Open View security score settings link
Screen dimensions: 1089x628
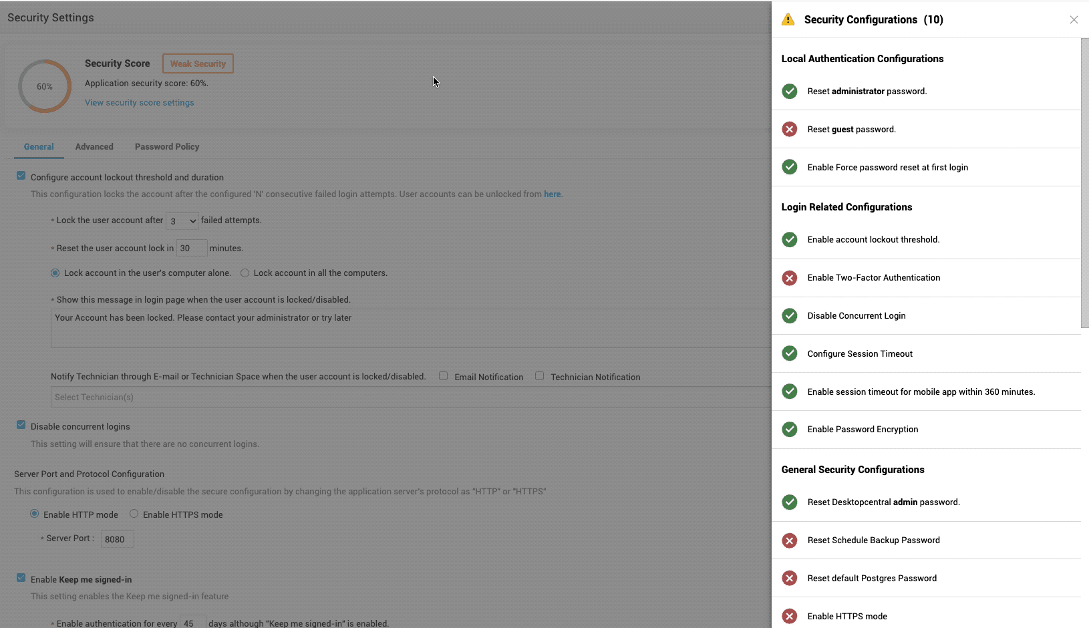[x=139, y=103]
